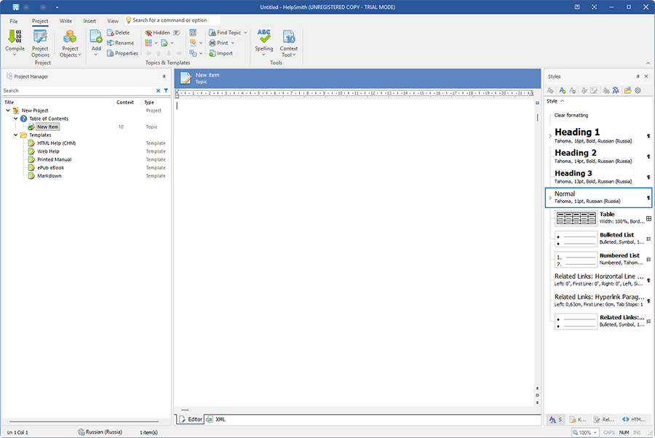Rename the selected topic
655x438 pixels.
pos(120,43)
